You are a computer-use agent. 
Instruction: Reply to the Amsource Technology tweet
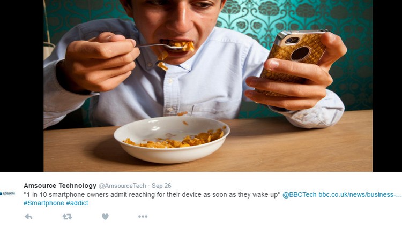pyautogui.click(x=28, y=217)
